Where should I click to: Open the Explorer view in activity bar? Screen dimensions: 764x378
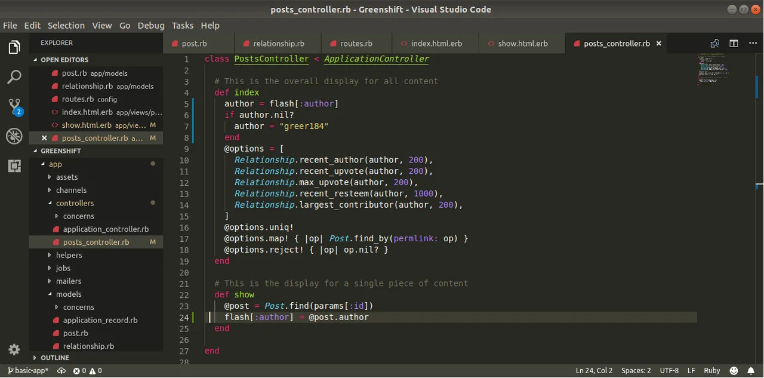click(x=14, y=47)
